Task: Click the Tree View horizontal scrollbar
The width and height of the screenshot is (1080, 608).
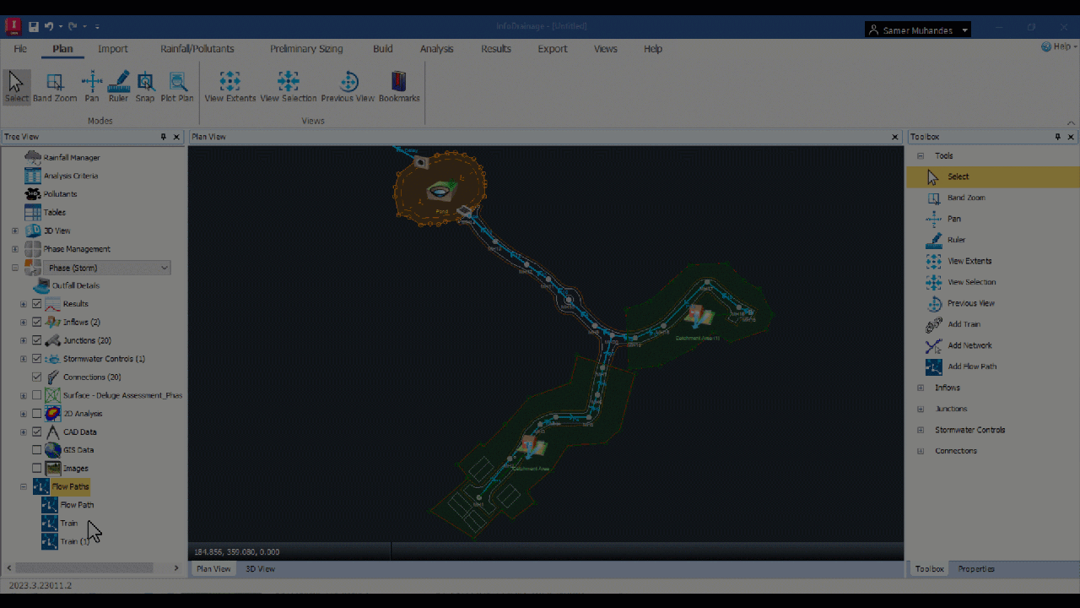Action: (x=84, y=568)
